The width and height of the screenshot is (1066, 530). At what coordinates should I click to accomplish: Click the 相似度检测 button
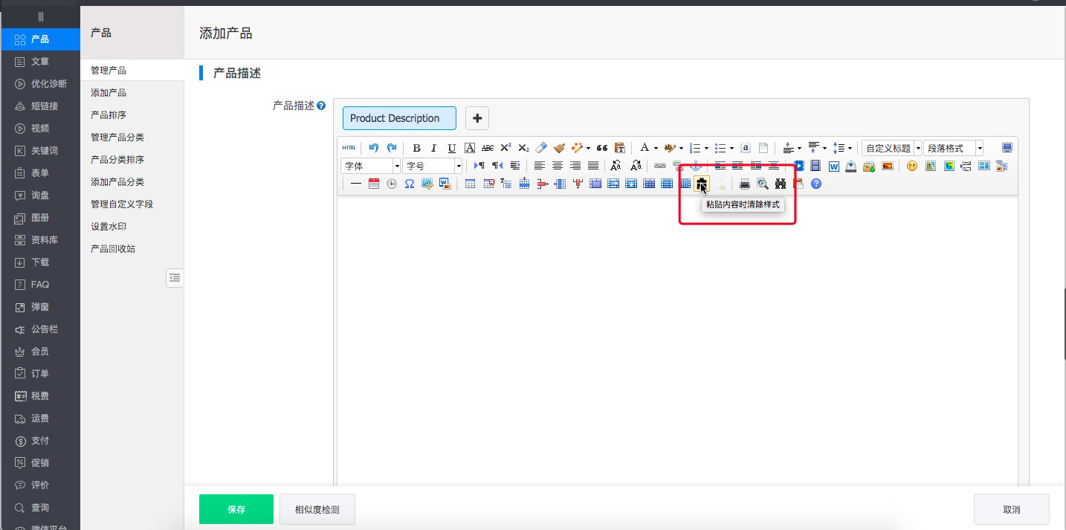(x=317, y=509)
